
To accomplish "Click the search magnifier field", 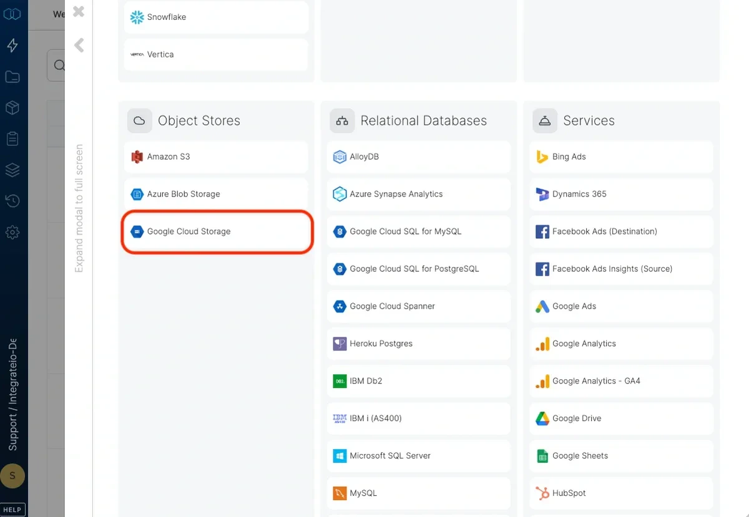I will [59, 65].
